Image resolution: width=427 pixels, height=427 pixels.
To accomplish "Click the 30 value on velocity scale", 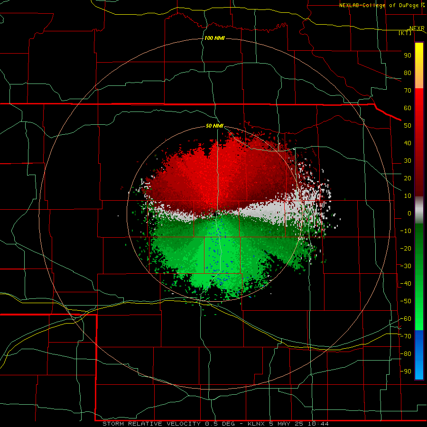I will click(x=408, y=161).
